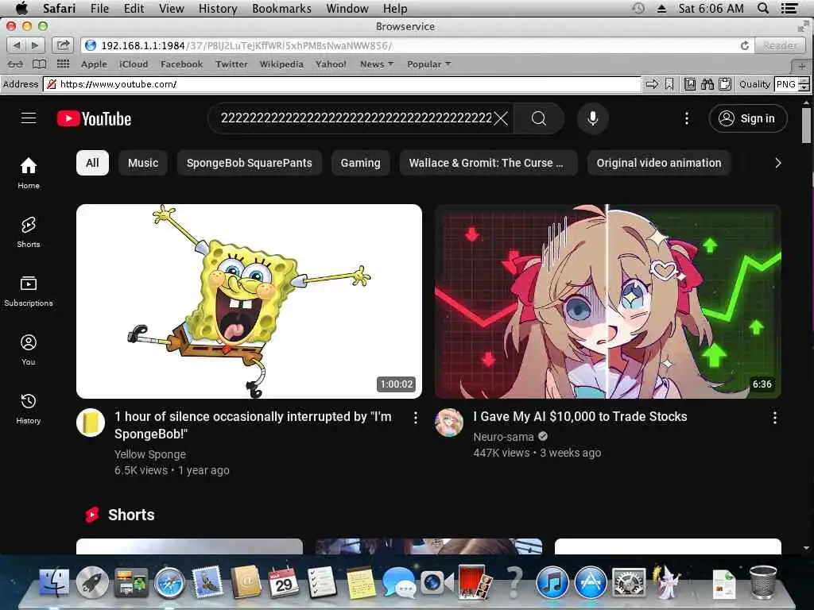Click Yellow Sponge channel avatar

tap(91, 423)
